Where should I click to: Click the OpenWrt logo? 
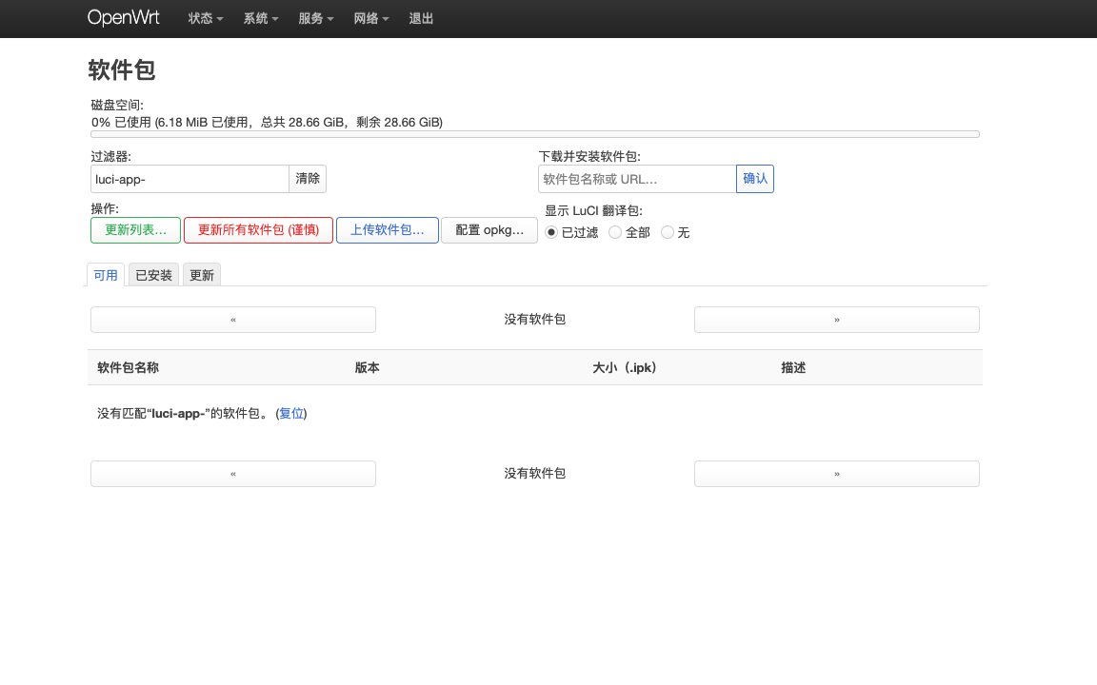tap(123, 18)
